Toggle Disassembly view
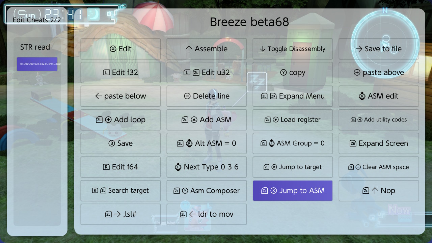 (293, 49)
